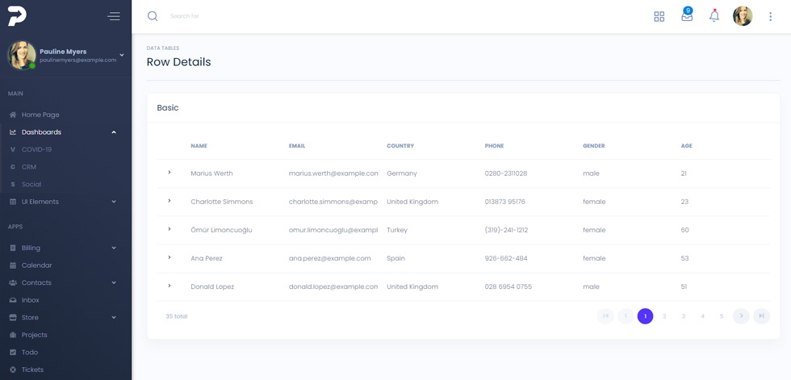This screenshot has width=791, height=380.
Task: Click the user avatar in the top bar
Action: 743,16
